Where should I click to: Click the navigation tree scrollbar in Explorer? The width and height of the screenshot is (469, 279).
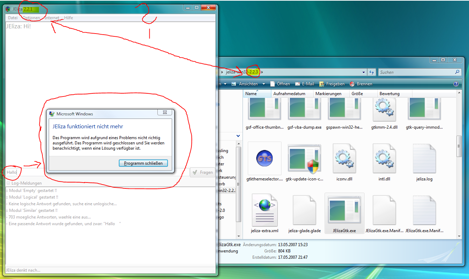coord(238,184)
